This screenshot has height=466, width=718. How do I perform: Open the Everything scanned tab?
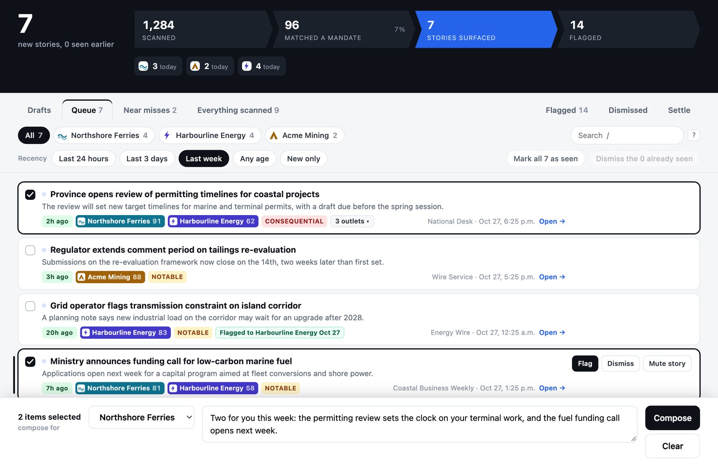[x=238, y=110]
